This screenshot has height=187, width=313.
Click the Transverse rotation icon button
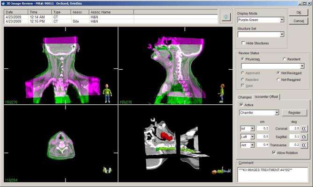pyautogui.click(x=304, y=145)
